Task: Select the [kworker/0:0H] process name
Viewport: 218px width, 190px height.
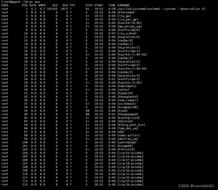Action: [129, 23]
